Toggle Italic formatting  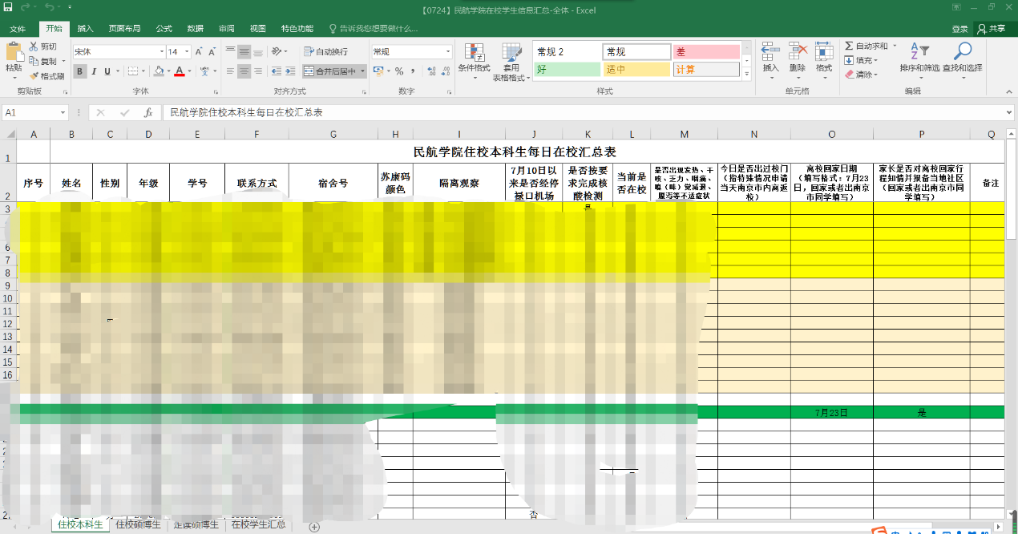(x=94, y=71)
